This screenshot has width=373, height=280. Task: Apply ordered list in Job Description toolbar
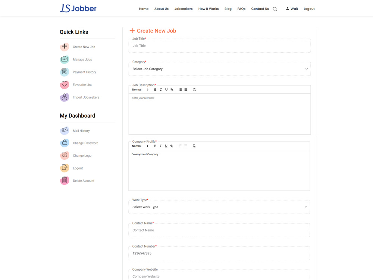coord(180,90)
